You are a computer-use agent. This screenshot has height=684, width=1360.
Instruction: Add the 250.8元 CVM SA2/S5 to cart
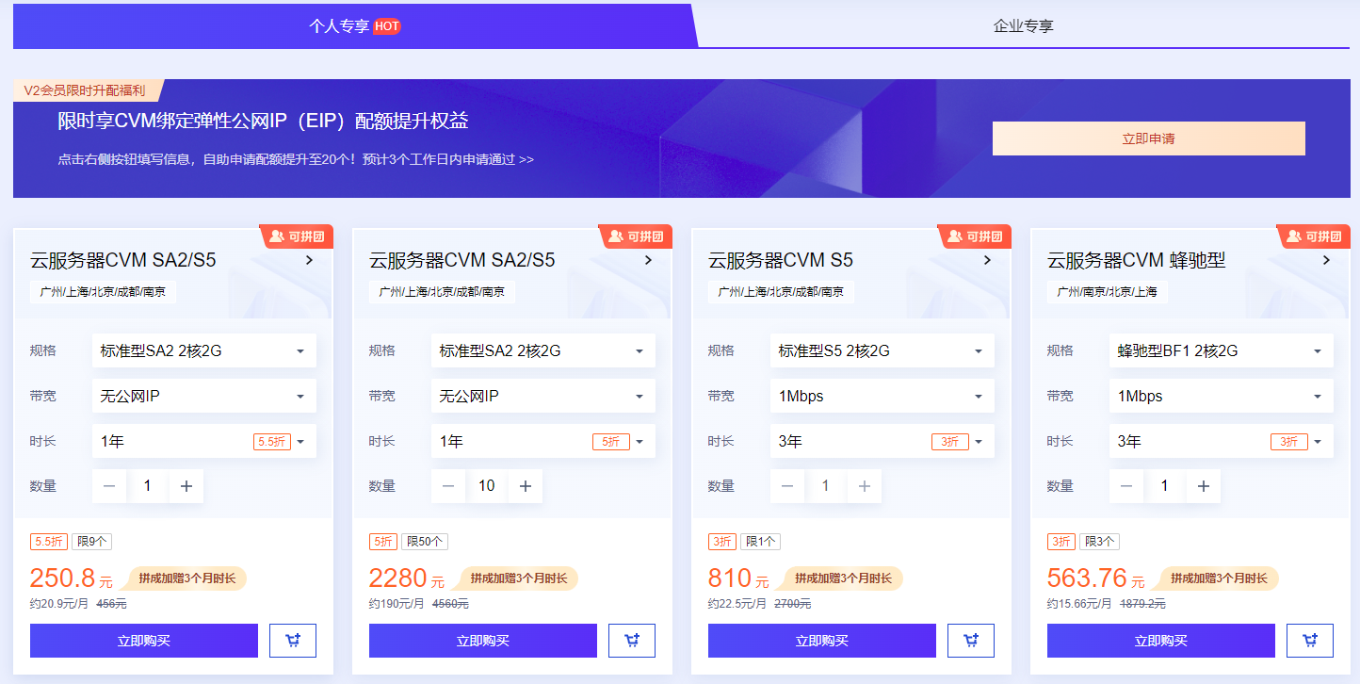coord(293,641)
